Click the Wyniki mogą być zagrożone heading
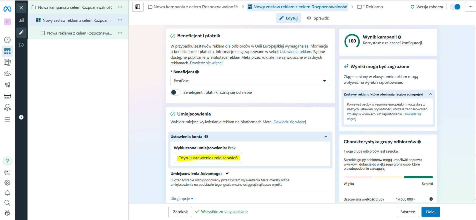Screen dimensions: 476x220 point(380,66)
